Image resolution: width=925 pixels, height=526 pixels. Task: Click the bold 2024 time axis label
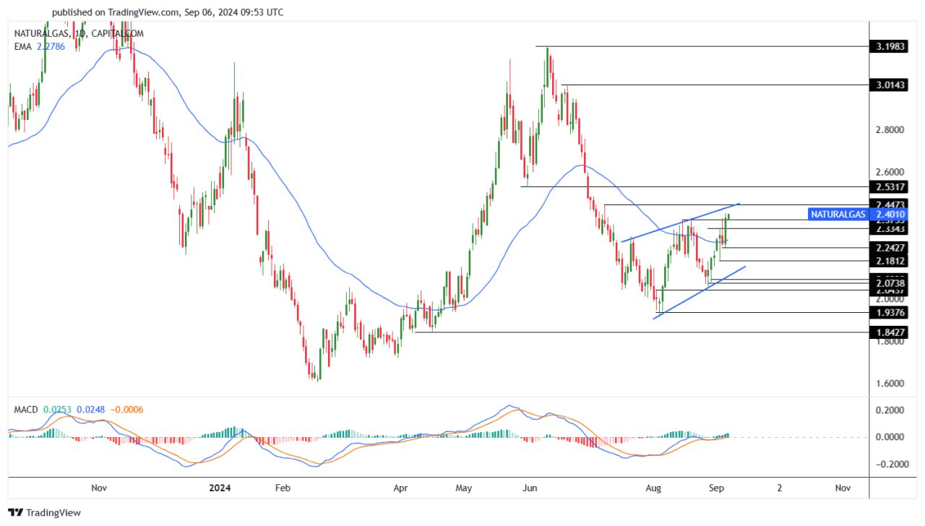[x=219, y=488]
